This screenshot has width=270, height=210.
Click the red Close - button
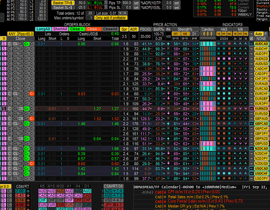click(x=93, y=29)
